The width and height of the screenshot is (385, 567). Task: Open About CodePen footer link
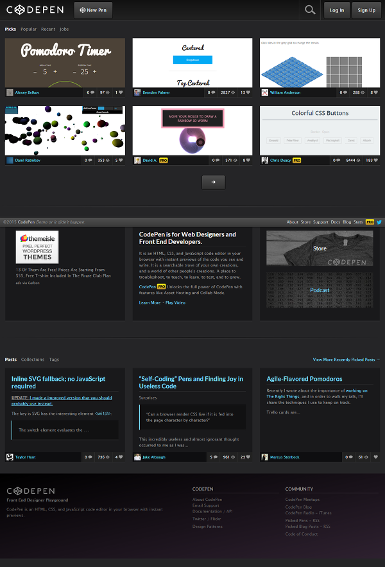coord(207,500)
